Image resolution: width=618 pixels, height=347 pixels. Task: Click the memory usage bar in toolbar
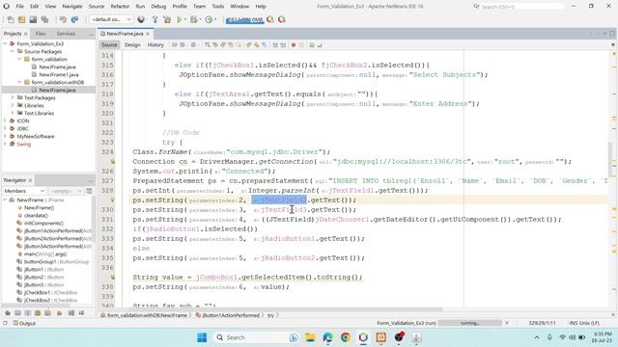click(244, 19)
